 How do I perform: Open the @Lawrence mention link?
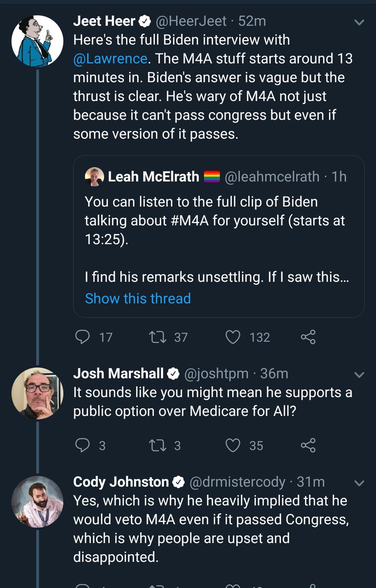click(x=110, y=59)
